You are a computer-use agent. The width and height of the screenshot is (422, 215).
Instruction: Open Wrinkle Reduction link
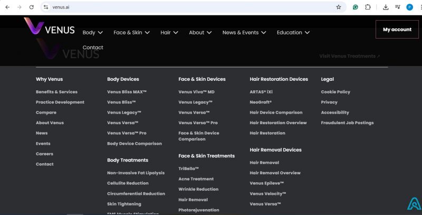[198, 190]
